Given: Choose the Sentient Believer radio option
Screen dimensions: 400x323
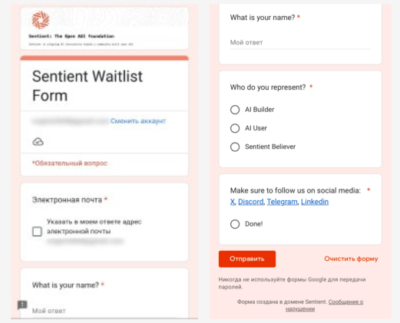Looking at the screenshot, I should point(235,147).
